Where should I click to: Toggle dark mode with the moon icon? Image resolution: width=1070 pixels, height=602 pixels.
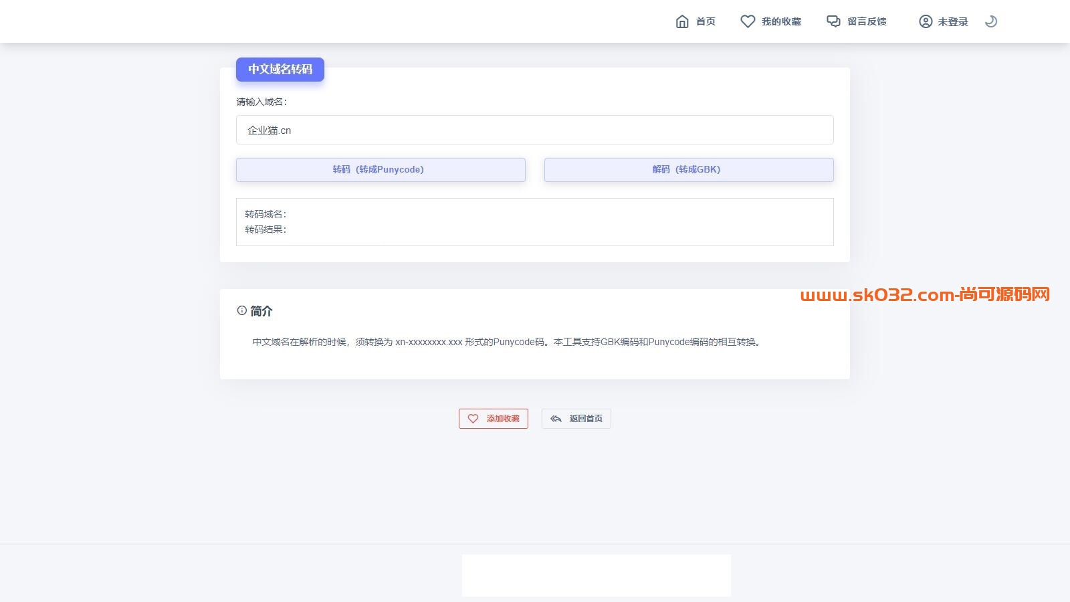tap(991, 21)
